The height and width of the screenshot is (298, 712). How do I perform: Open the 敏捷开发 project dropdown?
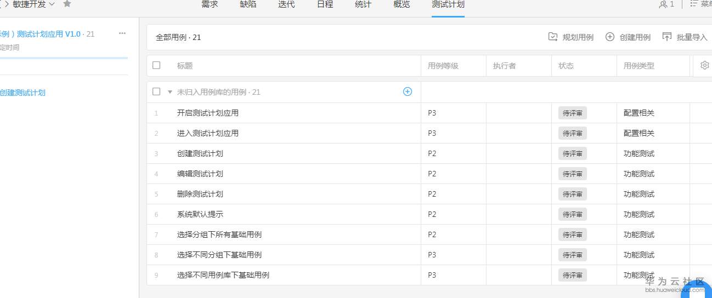pyautogui.click(x=52, y=4)
